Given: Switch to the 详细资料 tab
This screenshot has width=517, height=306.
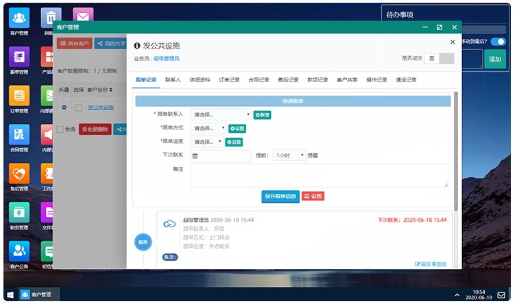Looking at the screenshot, I should click(x=200, y=80).
